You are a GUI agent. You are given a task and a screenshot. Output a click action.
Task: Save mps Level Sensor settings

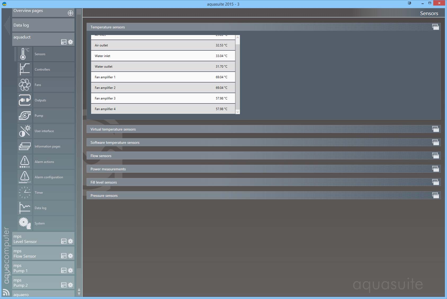tap(64, 241)
